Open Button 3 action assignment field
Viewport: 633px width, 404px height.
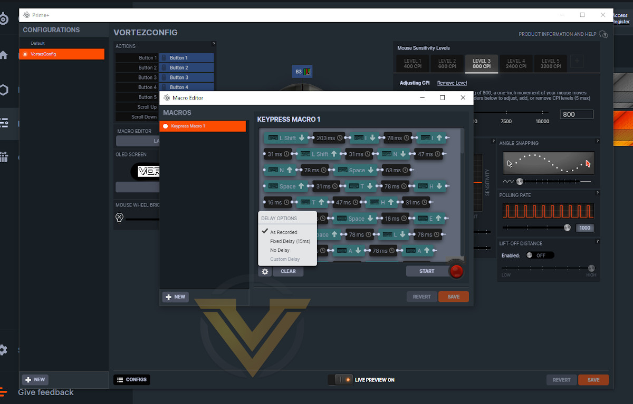click(187, 77)
